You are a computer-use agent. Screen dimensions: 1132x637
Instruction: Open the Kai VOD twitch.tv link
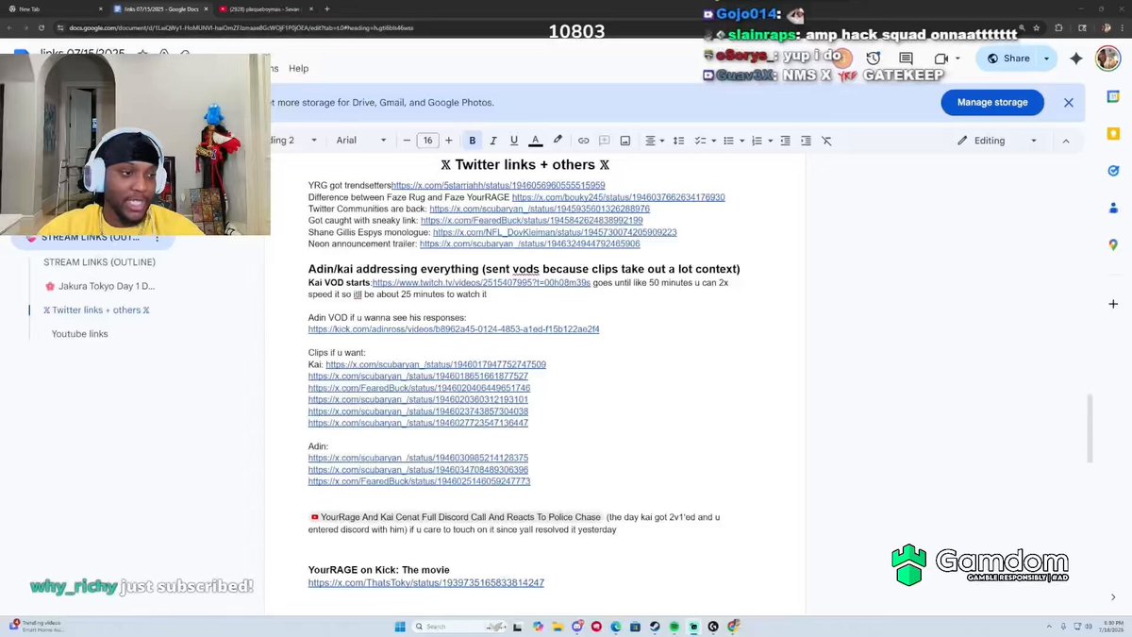[x=481, y=282]
